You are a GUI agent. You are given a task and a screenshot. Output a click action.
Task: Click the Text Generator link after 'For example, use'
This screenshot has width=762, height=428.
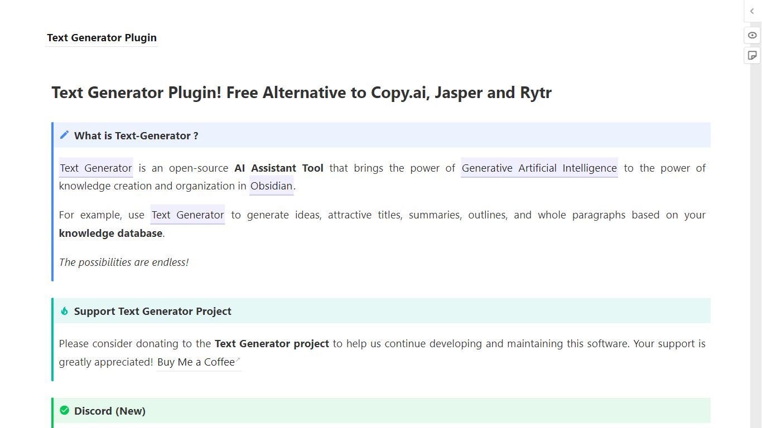187,215
